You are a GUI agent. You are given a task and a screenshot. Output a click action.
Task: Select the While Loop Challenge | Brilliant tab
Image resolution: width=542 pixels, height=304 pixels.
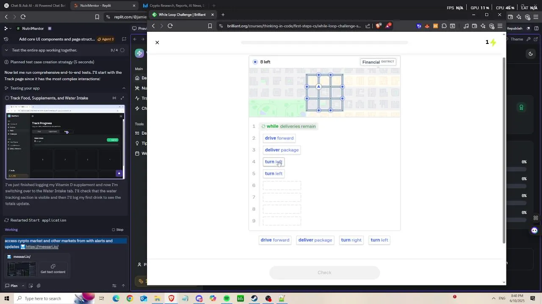tap(182, 15)
